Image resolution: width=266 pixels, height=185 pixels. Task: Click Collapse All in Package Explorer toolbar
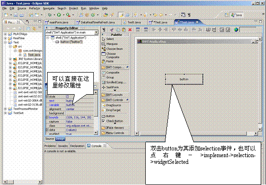[28, 29]
